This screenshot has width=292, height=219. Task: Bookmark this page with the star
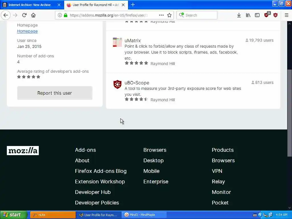click(x=169, y=15)
